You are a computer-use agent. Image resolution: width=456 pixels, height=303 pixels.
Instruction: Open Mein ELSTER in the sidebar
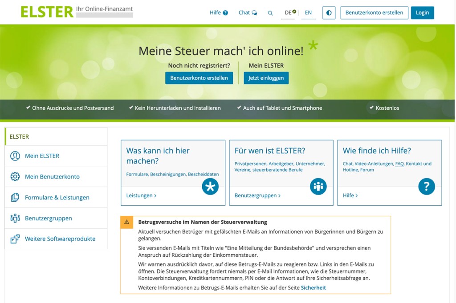point(56,156)
